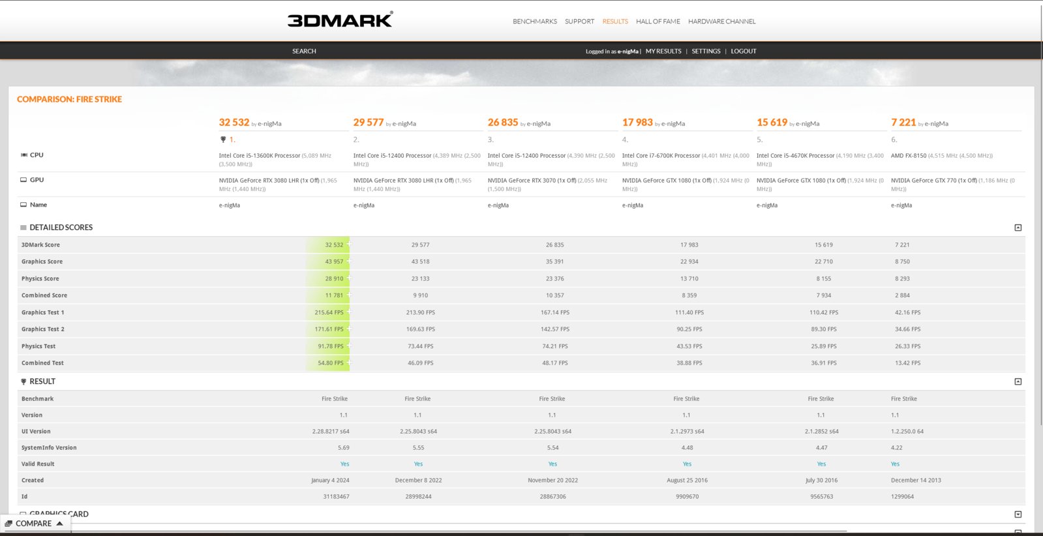Image resolution: width=1043 pixels, height=536 pixels.
Task: Open the Hall of Fame page
Action: pos(658,22)
